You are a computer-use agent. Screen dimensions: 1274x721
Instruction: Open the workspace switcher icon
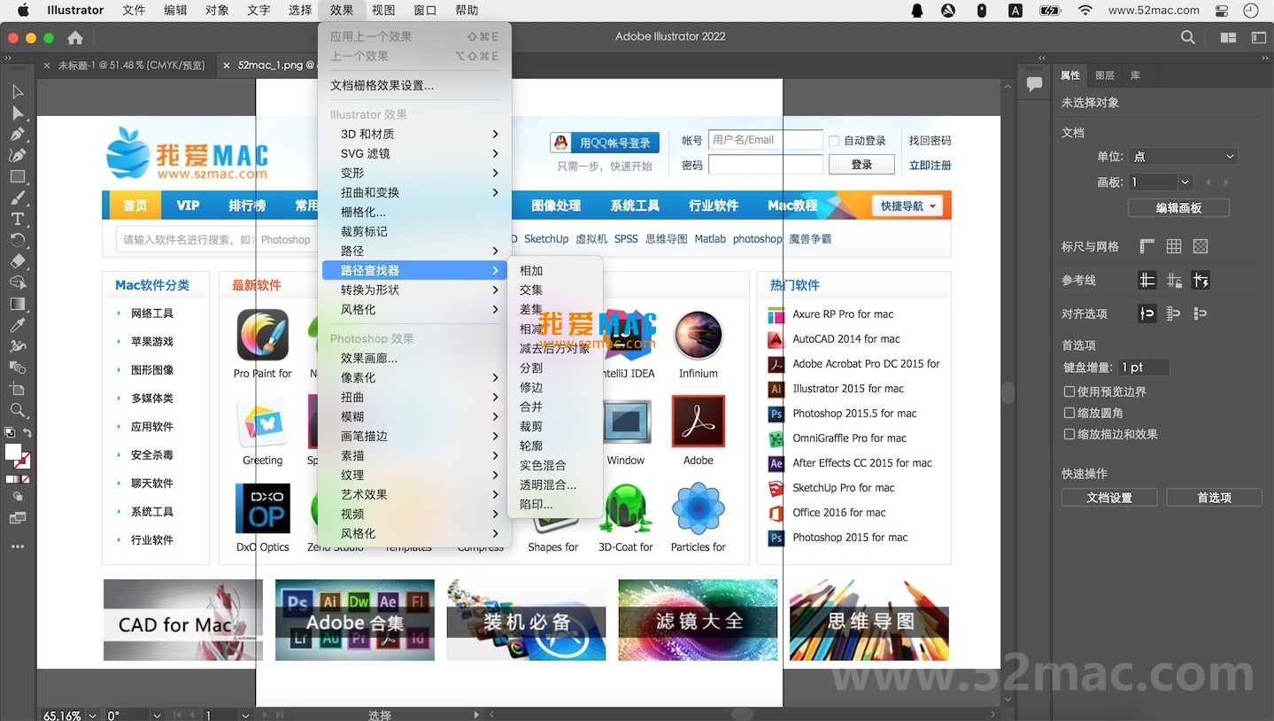point(1258,37)
